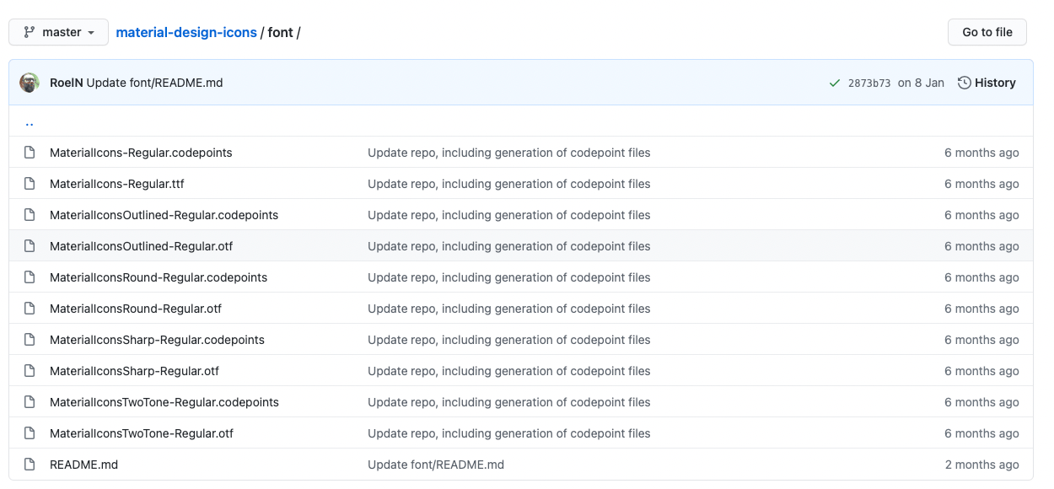Open the 'Update font/README.md' commit message in header
The width and height of the screenshot is (1054, 489).
click(154, 83)
